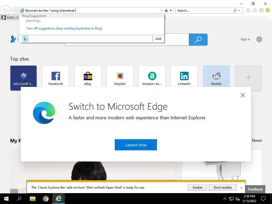Open File Explorer from taskbar
This screenshot has width=272, height=204.
(x=32, y=199)
